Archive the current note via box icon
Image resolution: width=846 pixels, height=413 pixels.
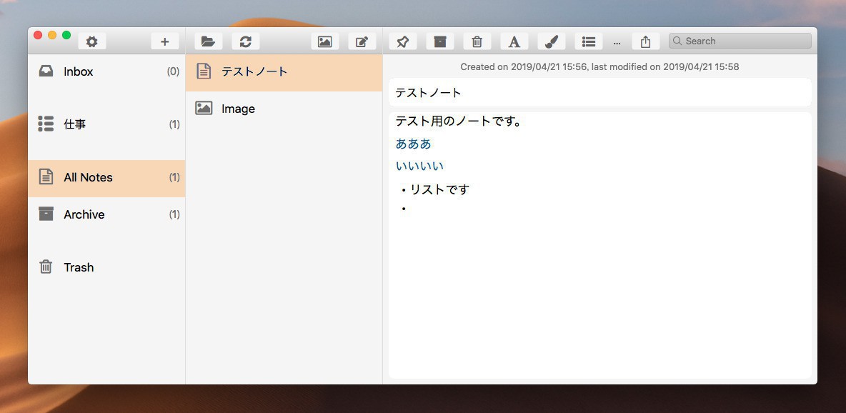click(x=440, y=41)
